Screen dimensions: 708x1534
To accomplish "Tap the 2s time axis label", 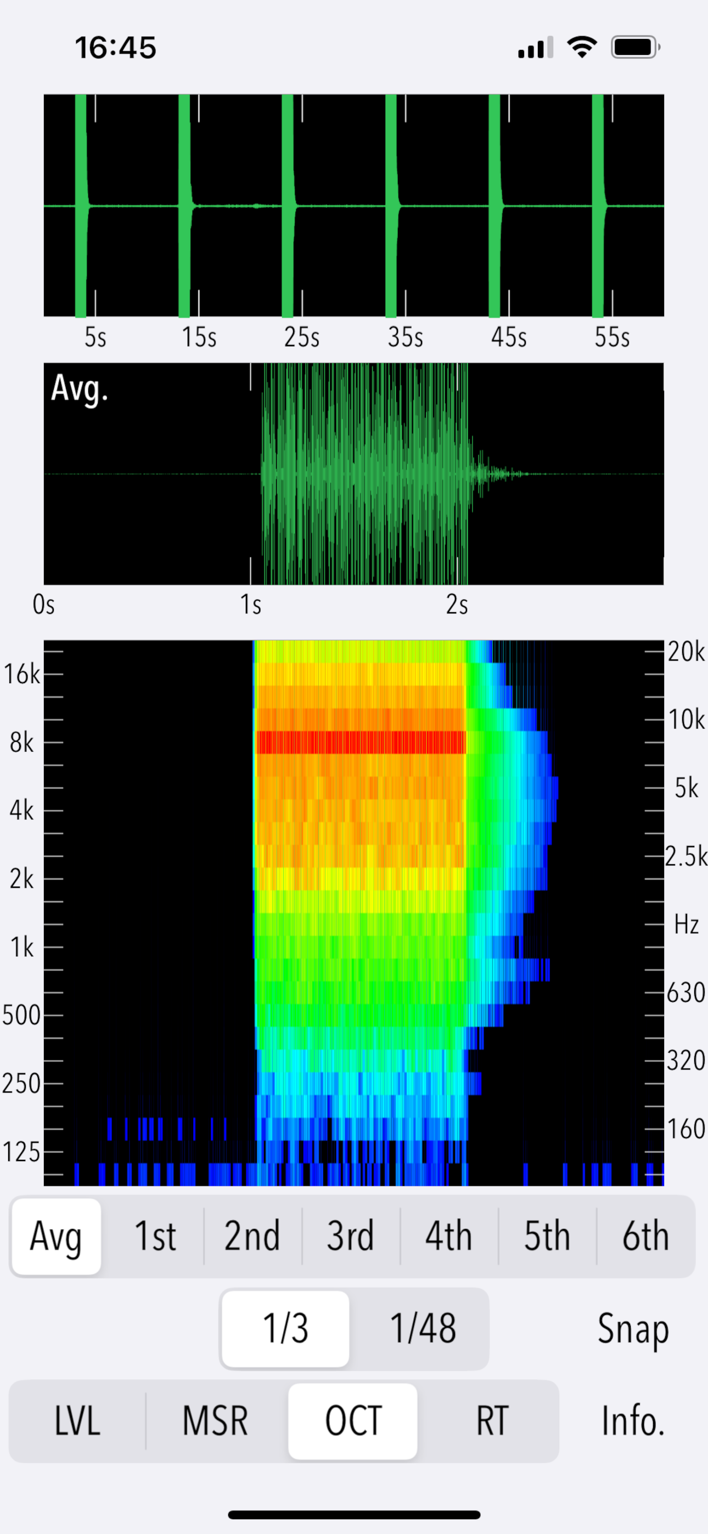I will (x=457, y=605).
